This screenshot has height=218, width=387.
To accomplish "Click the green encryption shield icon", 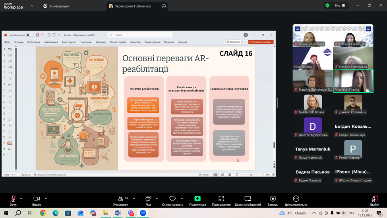I will tap(327, 6).
